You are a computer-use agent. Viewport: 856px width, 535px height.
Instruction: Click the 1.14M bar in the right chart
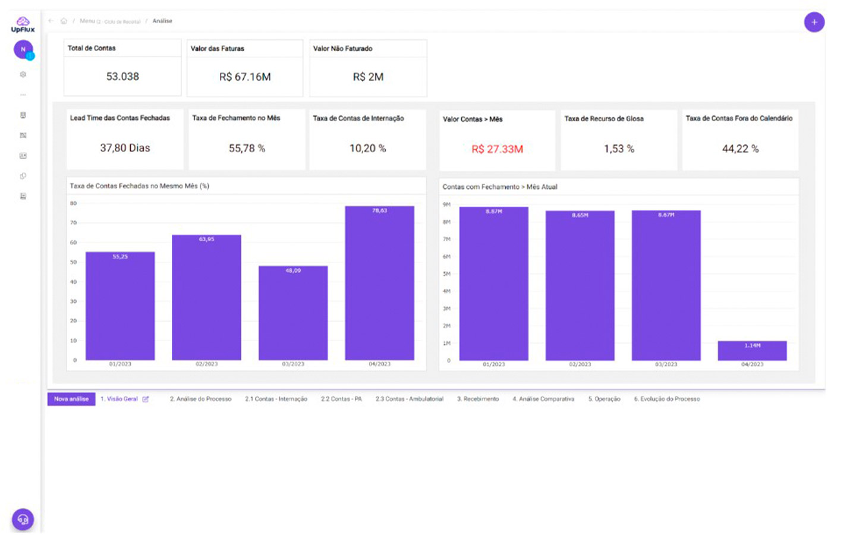click(x=752, y=351)
